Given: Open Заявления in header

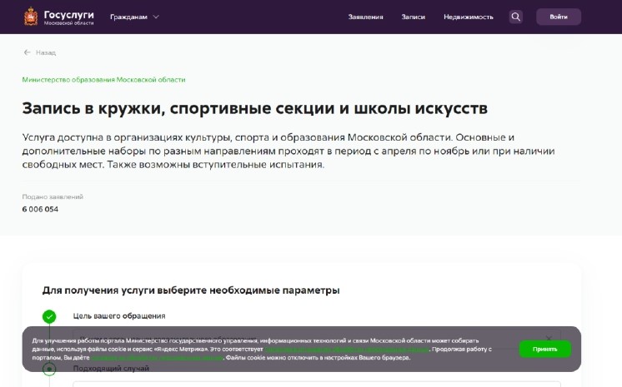Looking at the screenshot, I should click(365, 17).
